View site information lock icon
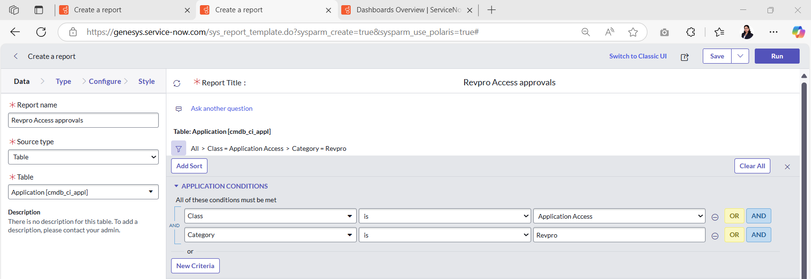This screenshot has height=279, width=811. point(73,32)
